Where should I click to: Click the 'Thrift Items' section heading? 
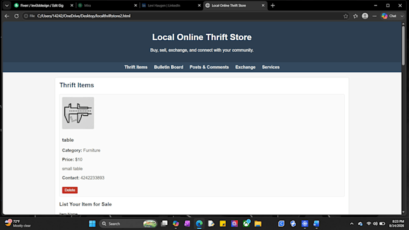77,85
